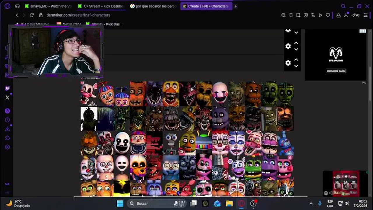Open Extensions cube icon in sidebar
The width and height of the screenshot is (373, 210).
pos(7,138)
